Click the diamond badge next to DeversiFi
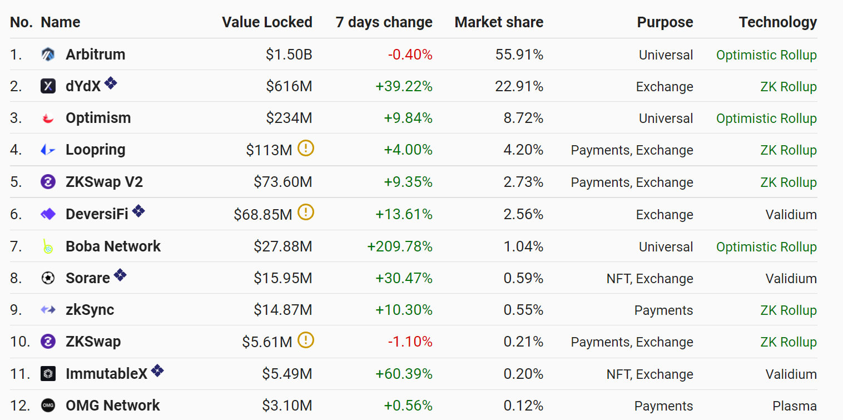 pos(138,211)
